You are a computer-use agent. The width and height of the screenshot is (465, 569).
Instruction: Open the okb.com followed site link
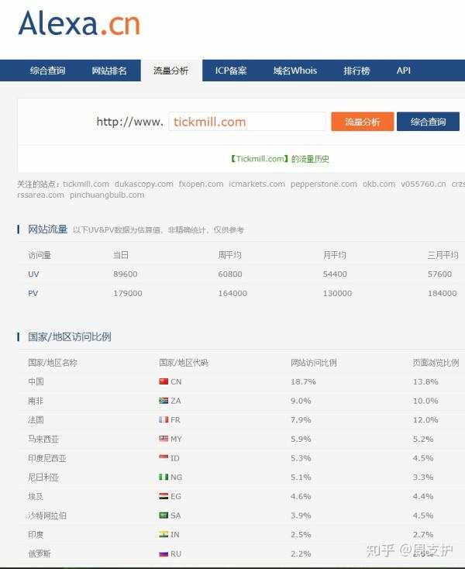379,184
